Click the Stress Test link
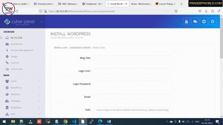The width and height of the screenshot is (223, 125). [x=99, y=48]
